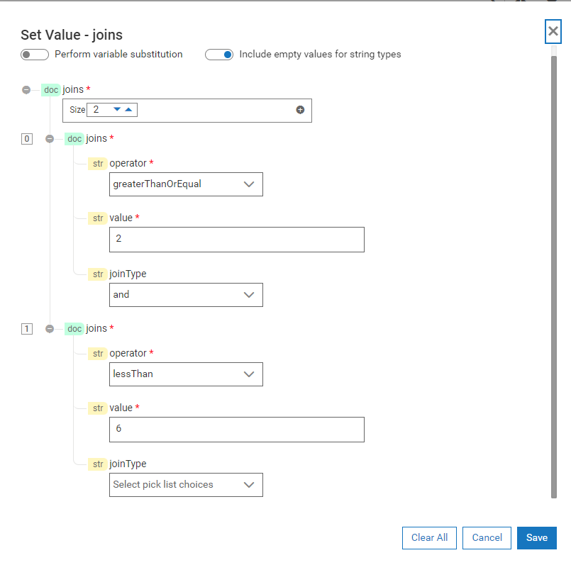The image size is (571, 565).
Task: Click the doc badge on joins index 1
Action: (74, 328)
